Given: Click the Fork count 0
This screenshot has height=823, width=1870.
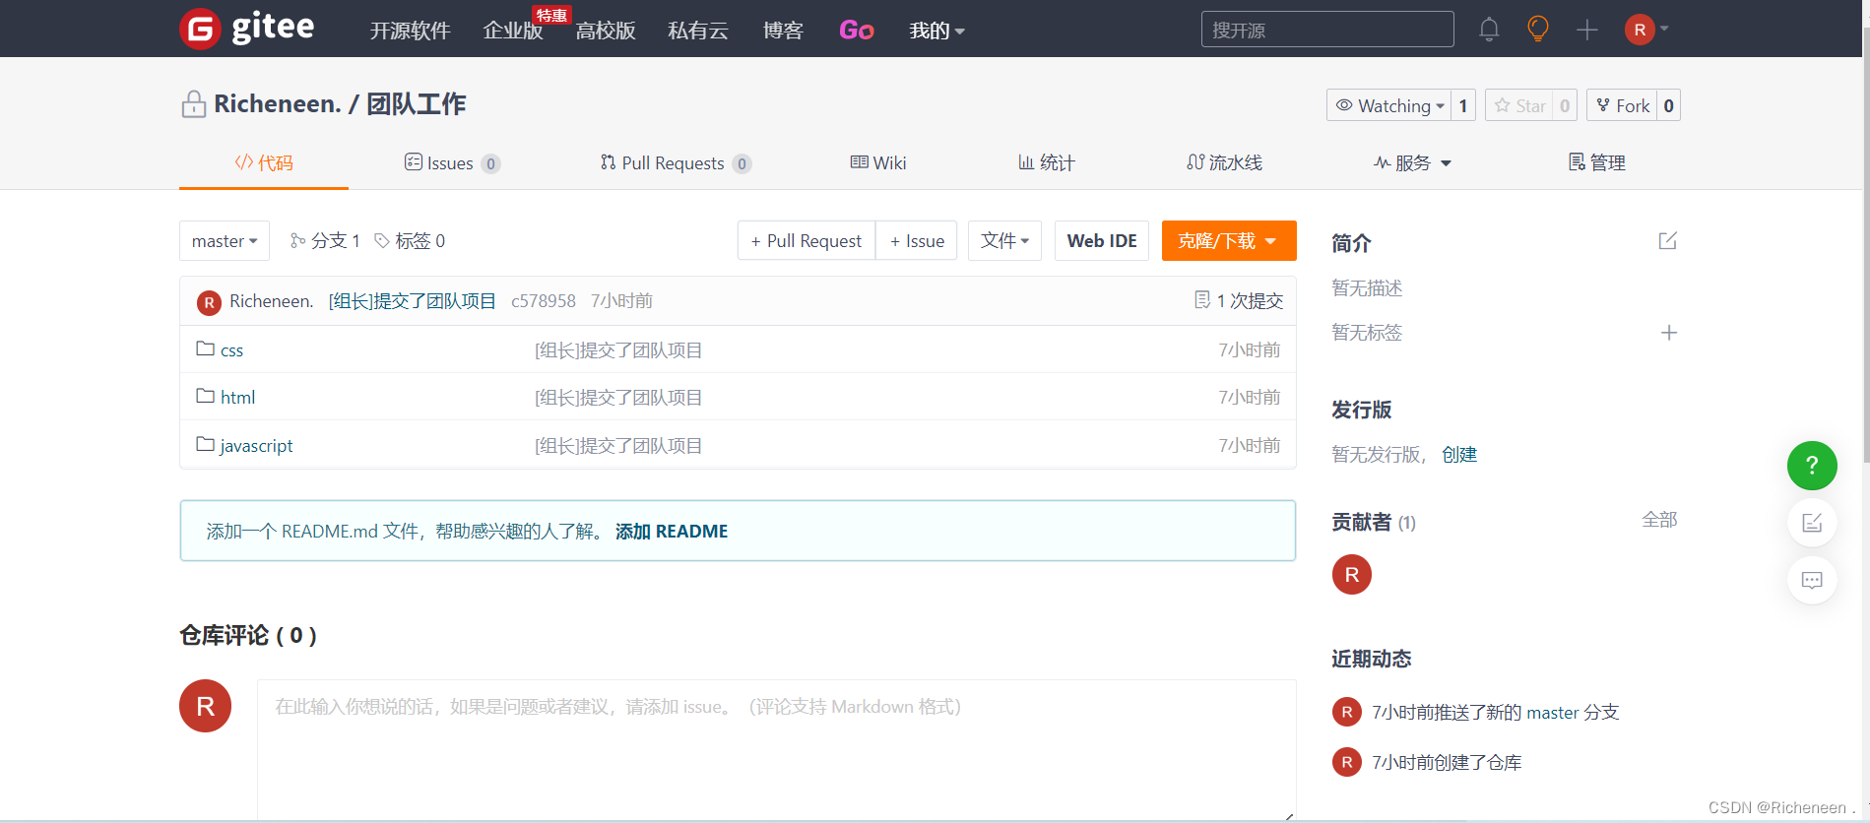Looking at the screenshot, I should point(1668,105).
